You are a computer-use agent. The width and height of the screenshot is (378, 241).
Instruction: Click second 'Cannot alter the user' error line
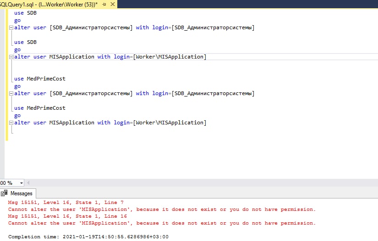click(x=162, y=223)
